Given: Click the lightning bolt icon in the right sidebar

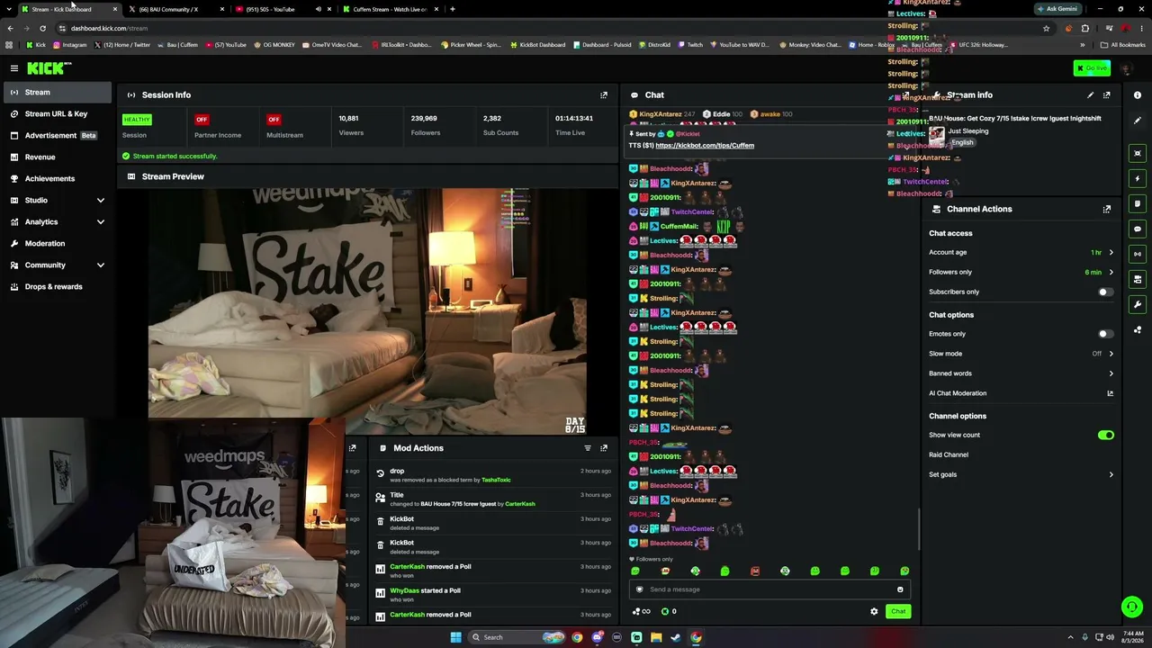Looking at the screenshot, I should (1138, 178).
